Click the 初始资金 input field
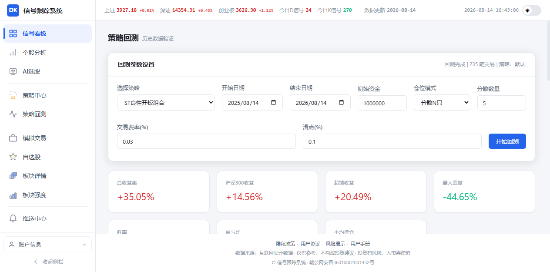The image size is (550, 272). [382, 103]
